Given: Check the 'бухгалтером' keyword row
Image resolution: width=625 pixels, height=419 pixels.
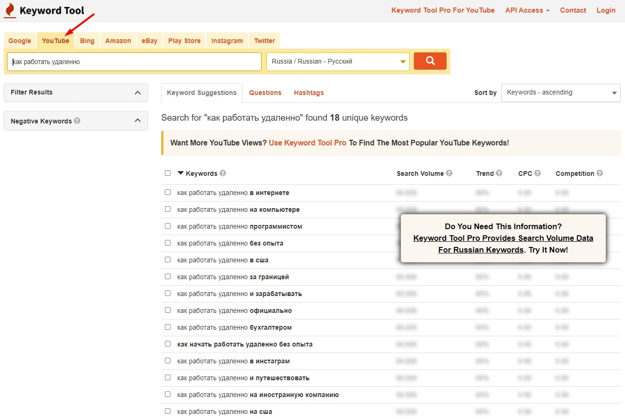Looking at the screenshot, I should (x=168, y=327).
